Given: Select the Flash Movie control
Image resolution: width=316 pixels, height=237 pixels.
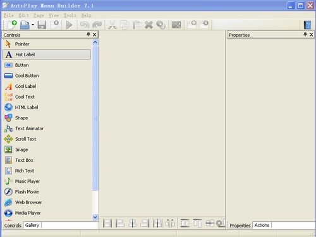Looking at the screenshot, I should point(47,192).
